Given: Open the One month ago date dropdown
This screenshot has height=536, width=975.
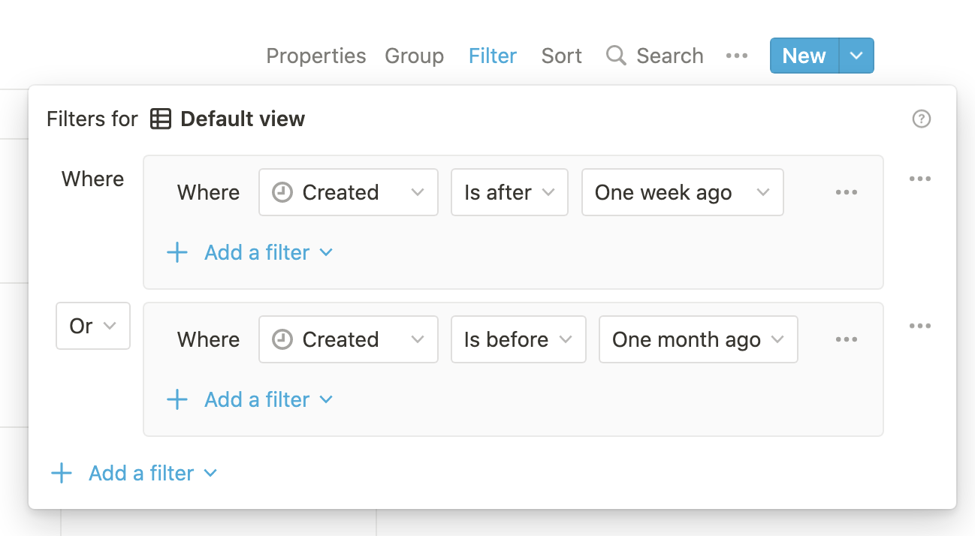Looking at the screenshot, I should click(x=698, y=339).
